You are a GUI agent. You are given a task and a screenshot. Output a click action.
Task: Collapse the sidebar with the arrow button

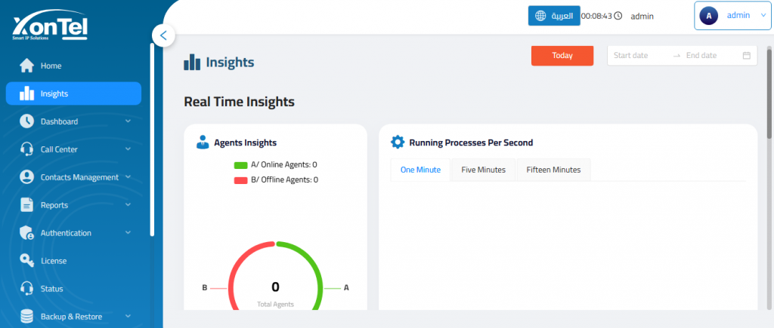[164, 35]
